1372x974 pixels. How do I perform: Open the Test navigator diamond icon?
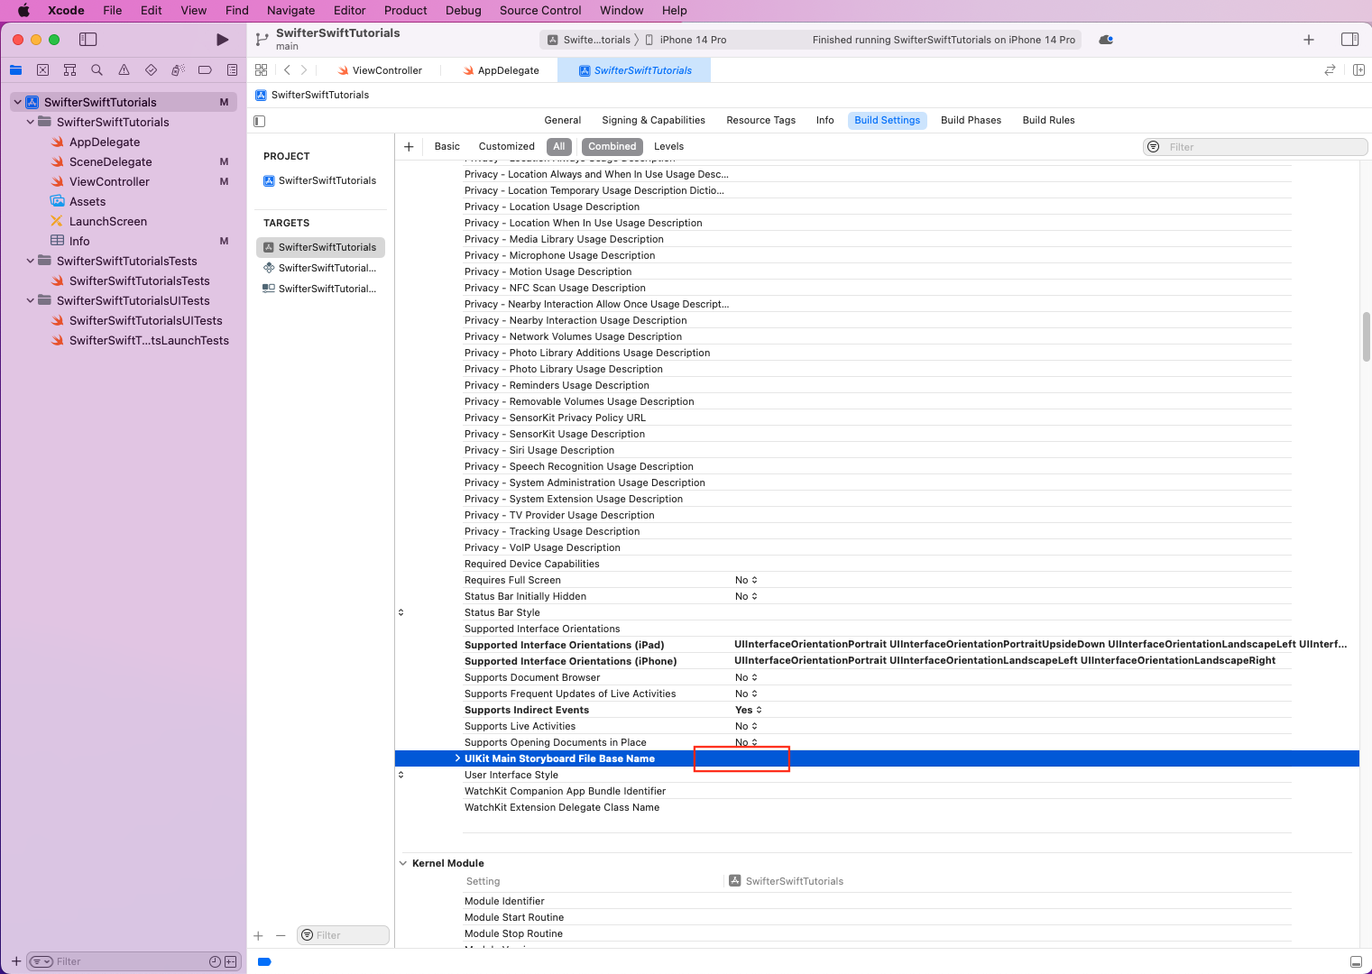[151, 69]
